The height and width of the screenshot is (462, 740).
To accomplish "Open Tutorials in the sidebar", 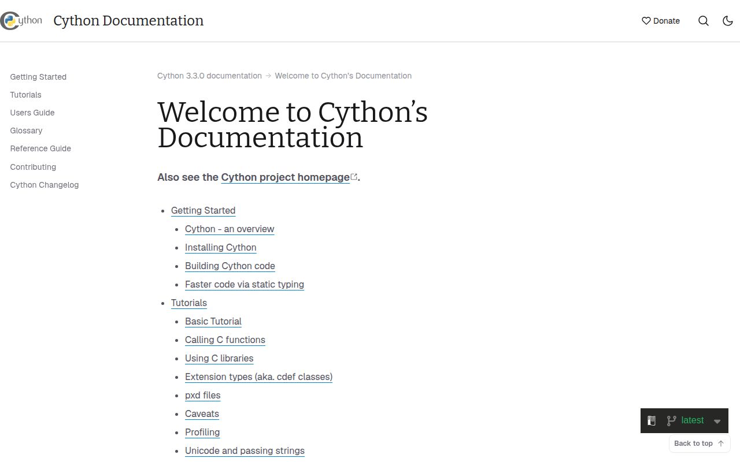I will [x=25, y=95].
